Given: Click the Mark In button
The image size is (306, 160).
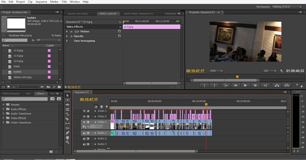Looking at the screenshot, I should pyautogui.click(x=205, y=86).
